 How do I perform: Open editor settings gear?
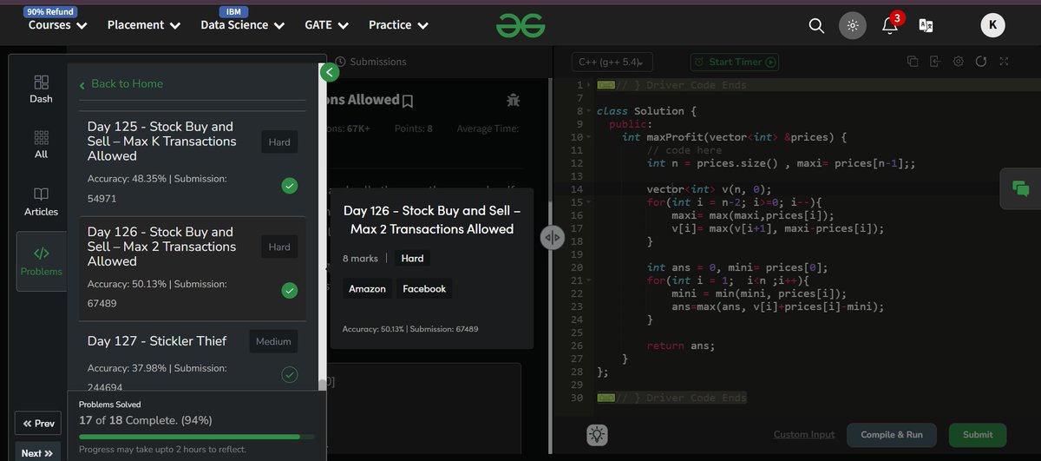[959, 62]
